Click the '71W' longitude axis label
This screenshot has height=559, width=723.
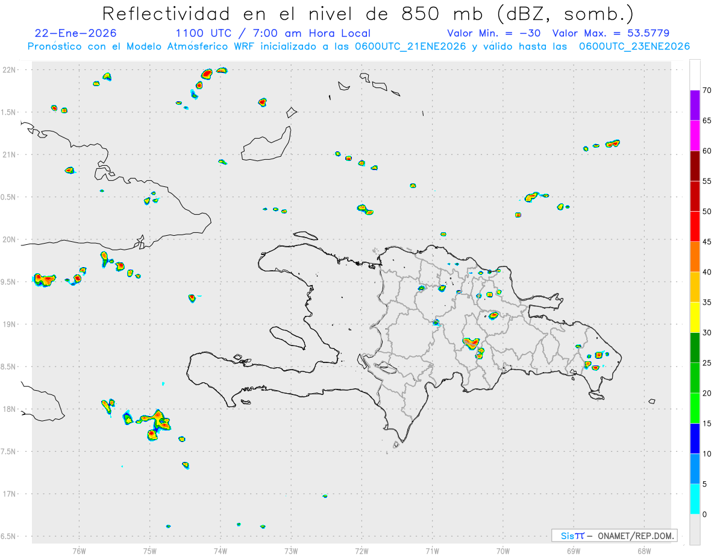[x=432, y=551]
